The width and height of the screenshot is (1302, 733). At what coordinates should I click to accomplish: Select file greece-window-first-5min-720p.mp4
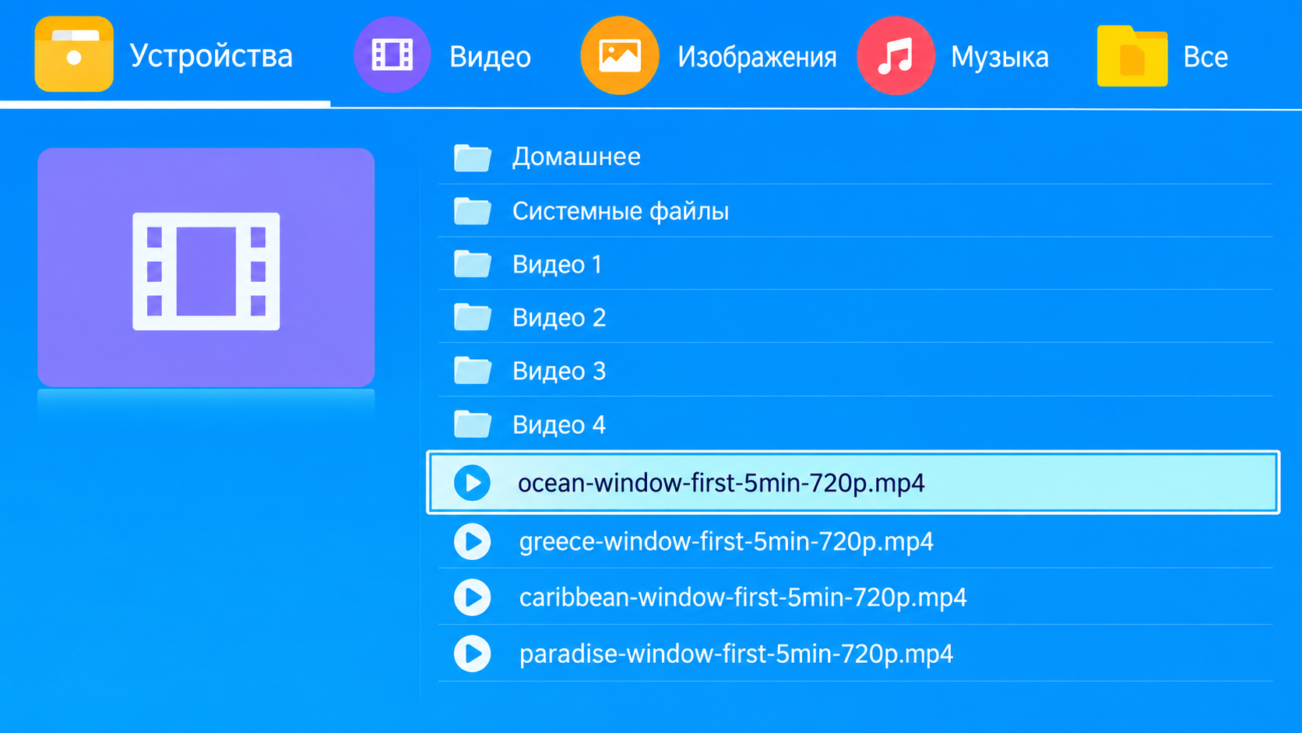click(x=855, y=541)
